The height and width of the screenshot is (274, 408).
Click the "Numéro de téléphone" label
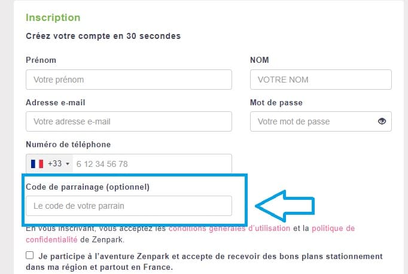pyautogui.click(x=68, y=144)
